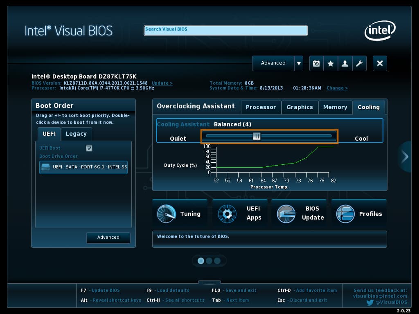The height and width of the screenshot is (314, 419).
Task: Click the F9 Load defaults shortcut
Action: 168,291
